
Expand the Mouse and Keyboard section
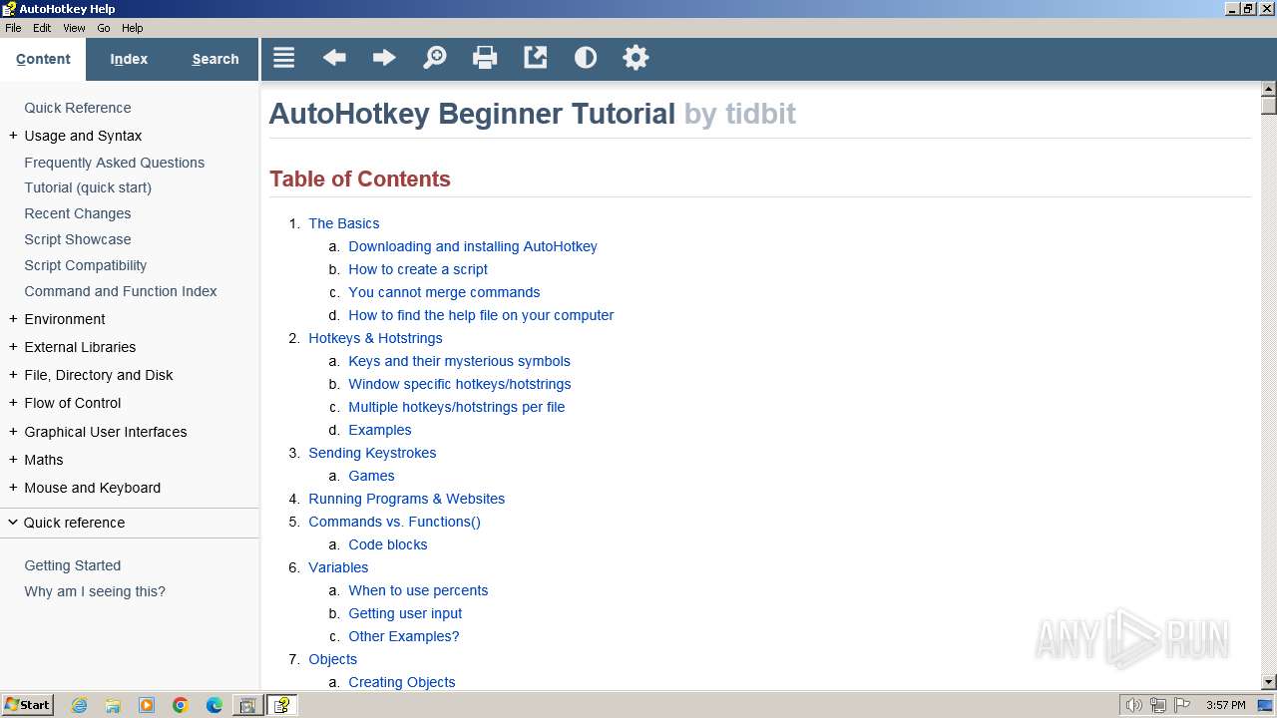pyautogui.click(x=13, y=488)
